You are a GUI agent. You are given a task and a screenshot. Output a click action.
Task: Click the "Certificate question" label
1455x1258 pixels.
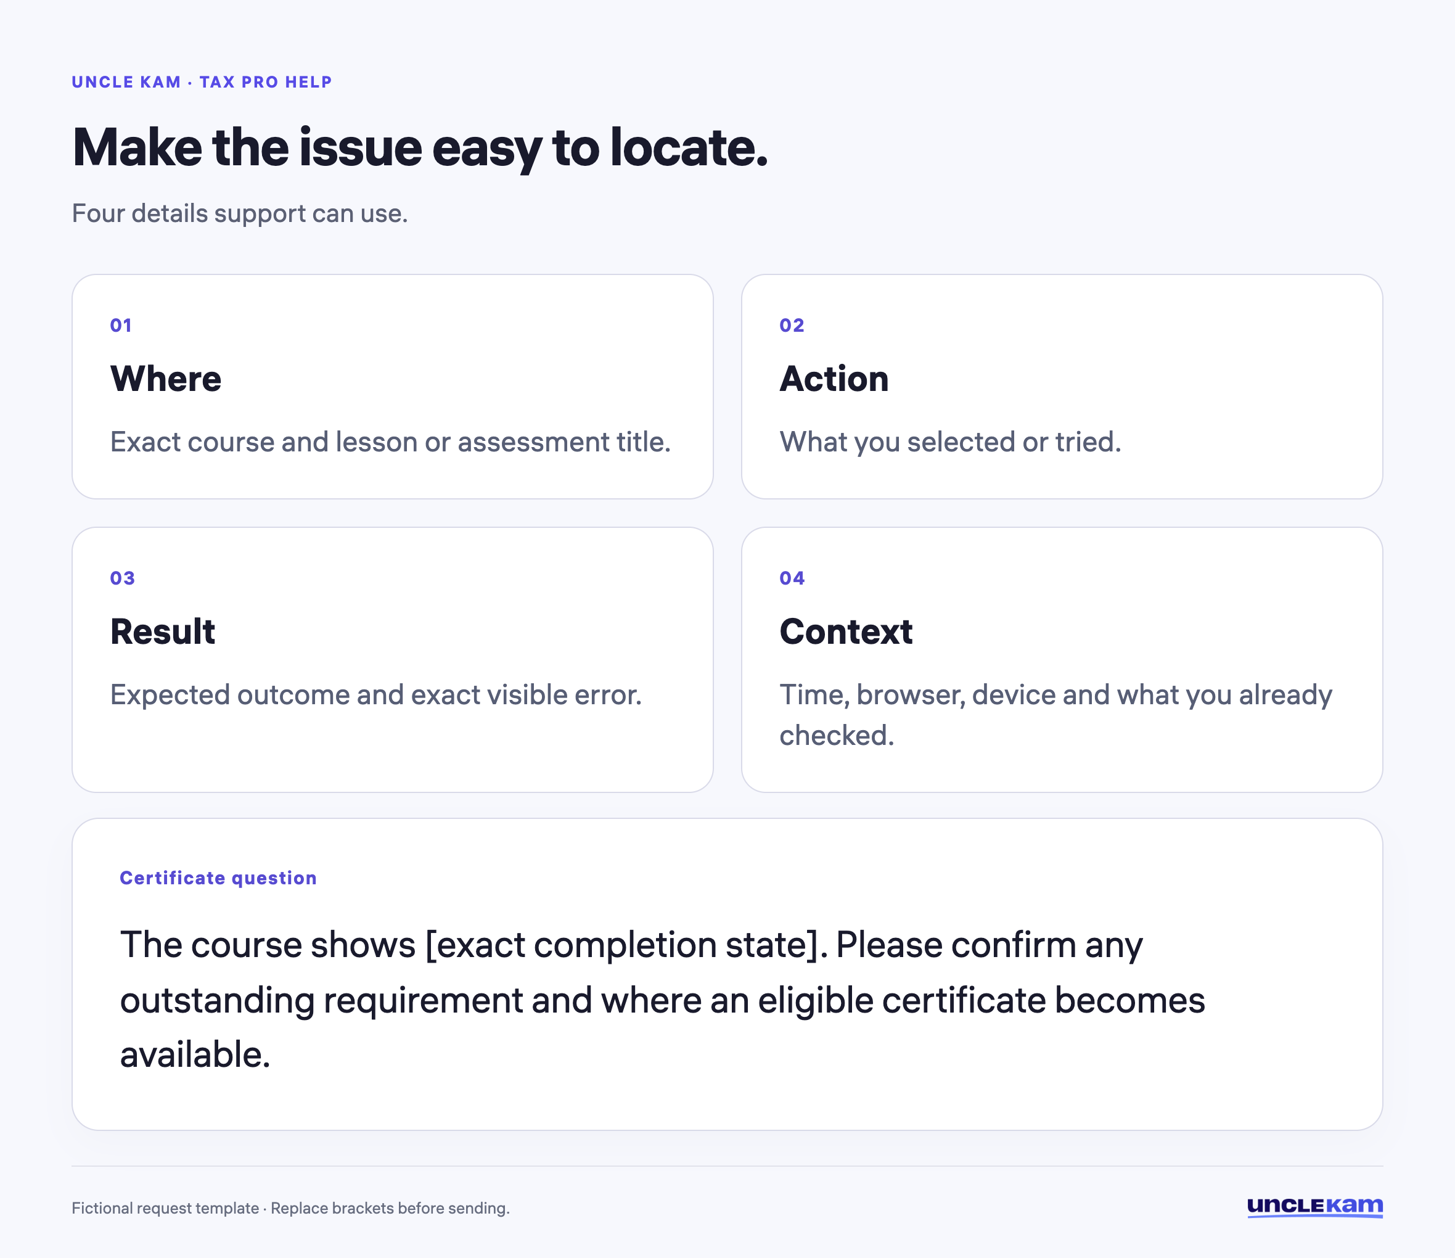pos(218,878)
